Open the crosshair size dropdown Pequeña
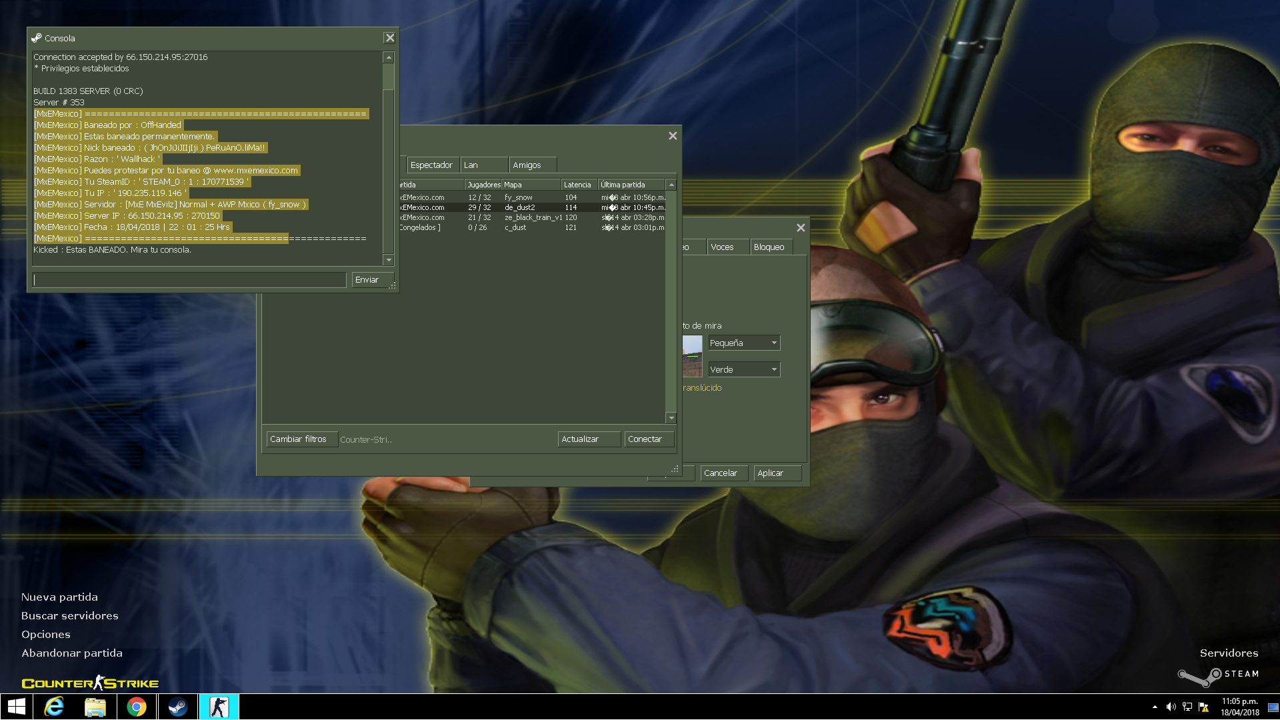Image resolution: width=1280 pixels, height=720 pixels. [x=744, y=343]
